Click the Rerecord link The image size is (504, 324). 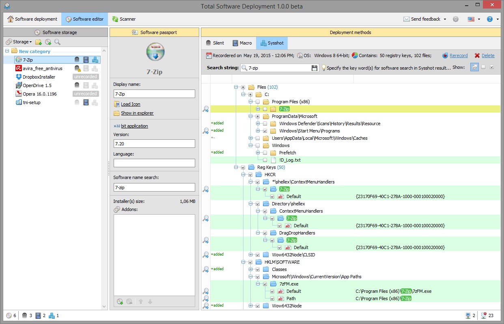point(459,55)
